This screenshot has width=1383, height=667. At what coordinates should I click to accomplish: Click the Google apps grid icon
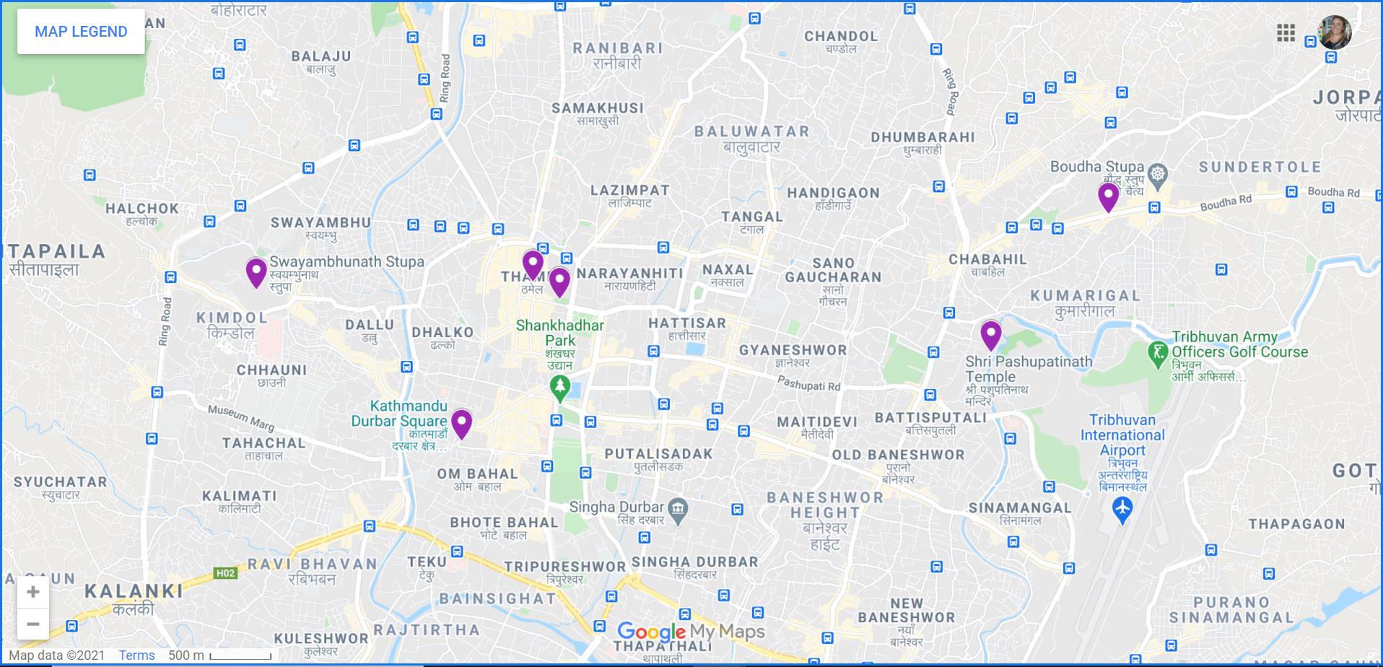tap(1286, 32)
